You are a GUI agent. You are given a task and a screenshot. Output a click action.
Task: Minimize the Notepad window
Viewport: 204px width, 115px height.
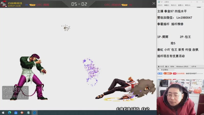click(x=192, y=2)
